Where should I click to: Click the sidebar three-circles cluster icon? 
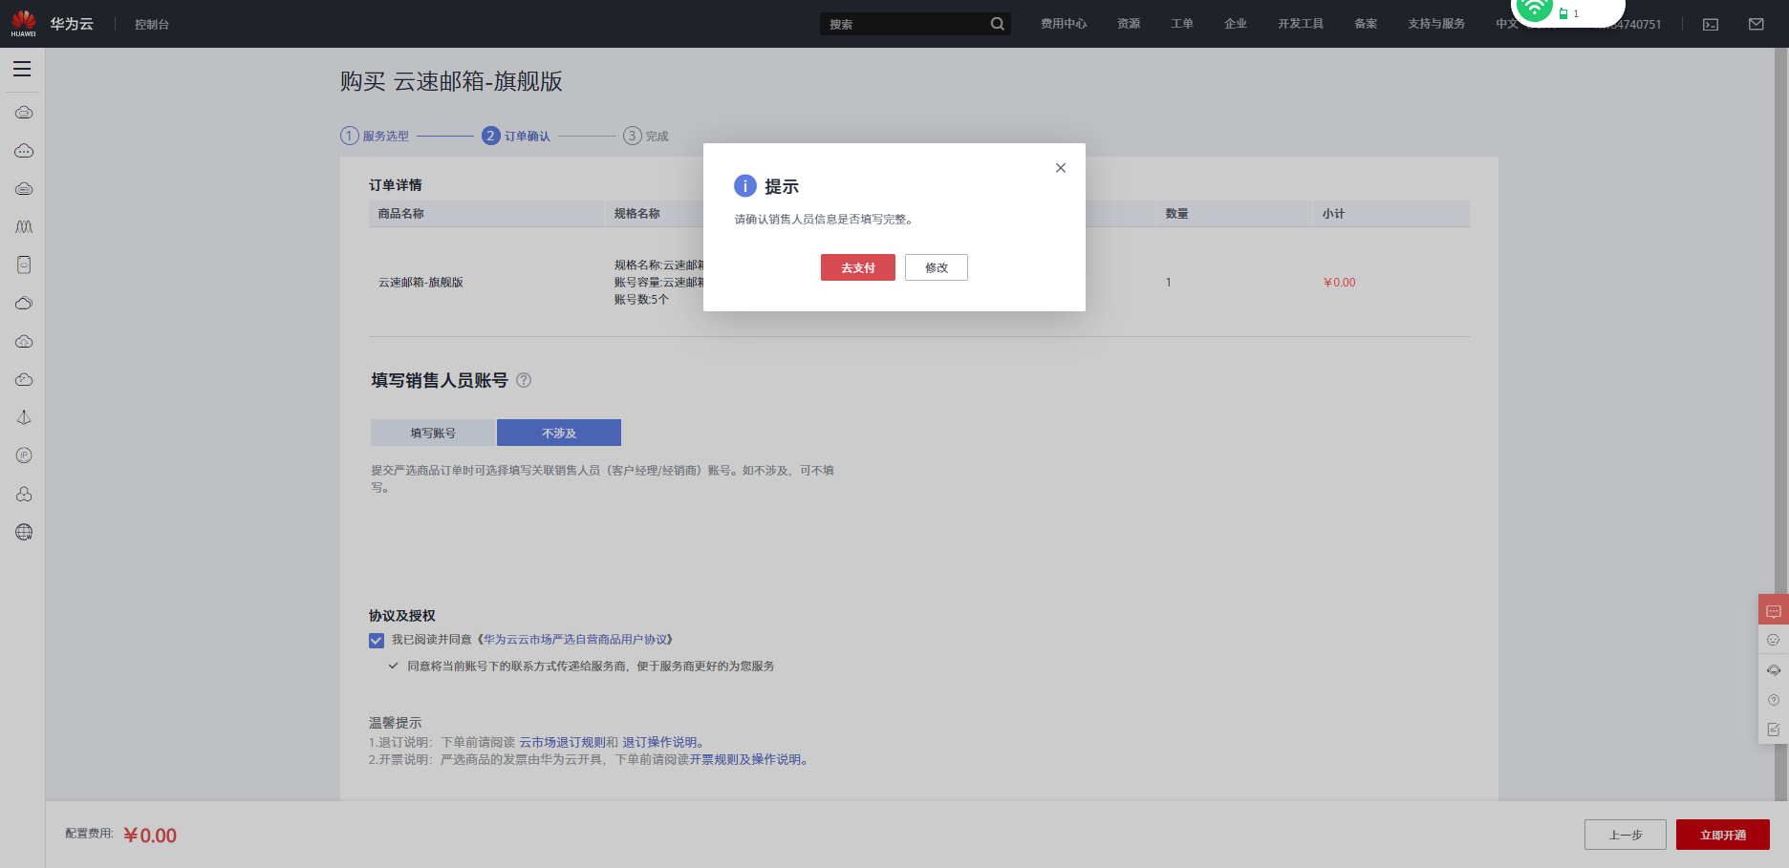(x=24, y=495)
